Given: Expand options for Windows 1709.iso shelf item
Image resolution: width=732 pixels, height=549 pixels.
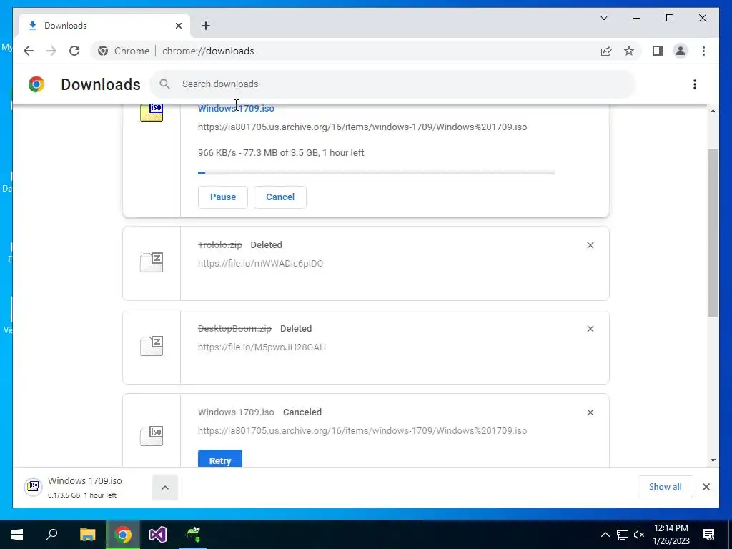Looking at the screenshot, I should tap(165, 488).
